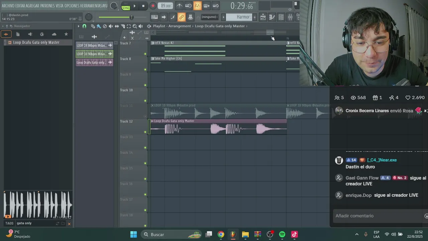The height and width of the screenshot is (241, 428).
Task: Click the Añadir comentario input field
Action: tap(378, 216)
